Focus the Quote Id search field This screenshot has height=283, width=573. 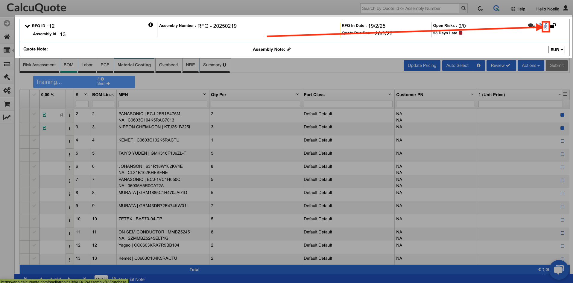click(x=409, y=8)
